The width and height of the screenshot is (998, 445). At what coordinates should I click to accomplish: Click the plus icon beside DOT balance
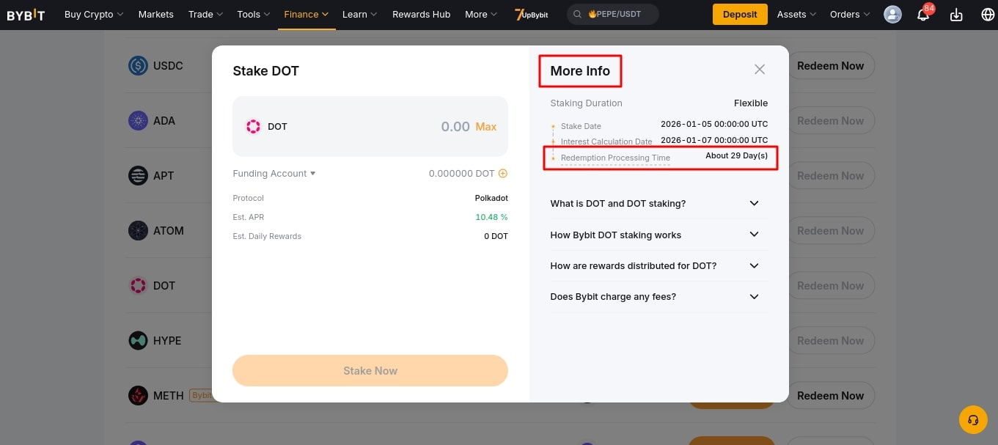tap(503, 174)
